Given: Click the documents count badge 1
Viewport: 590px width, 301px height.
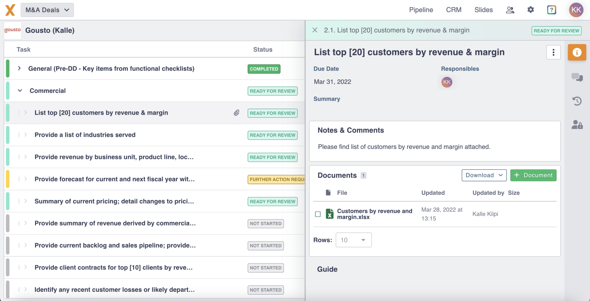Looking at the screenshot, I should point(363,175).
